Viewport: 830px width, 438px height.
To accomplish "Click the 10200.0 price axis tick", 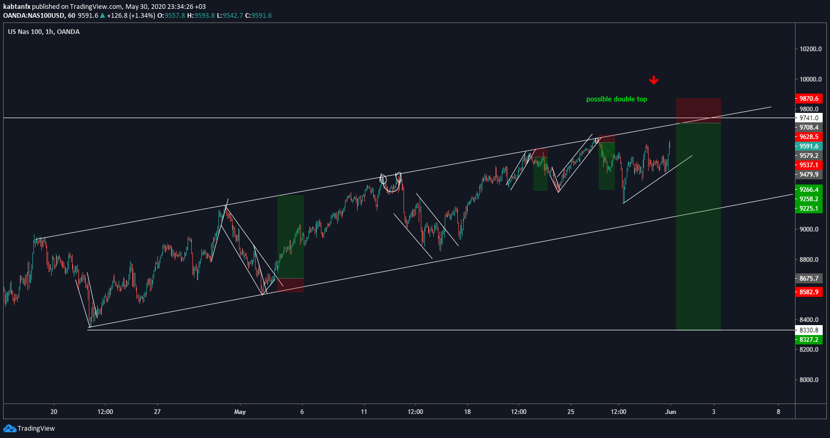I will click(x=810, y=49).
